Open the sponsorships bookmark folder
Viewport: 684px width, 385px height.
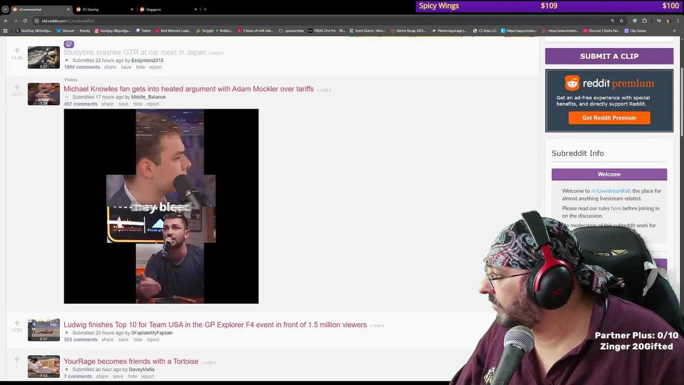[x=291, y=30]
